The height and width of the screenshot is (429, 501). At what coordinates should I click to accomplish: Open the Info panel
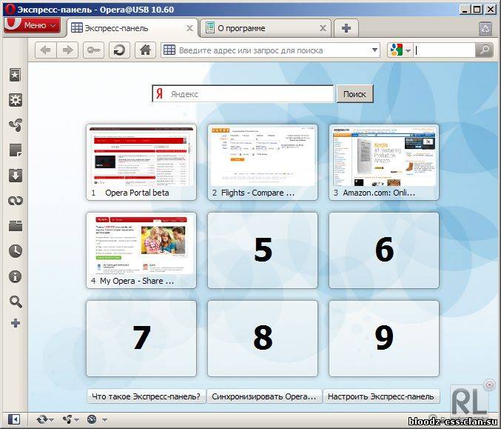[16, 276]
